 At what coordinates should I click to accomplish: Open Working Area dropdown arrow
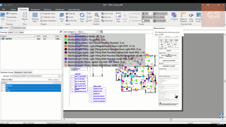[37, 21]
